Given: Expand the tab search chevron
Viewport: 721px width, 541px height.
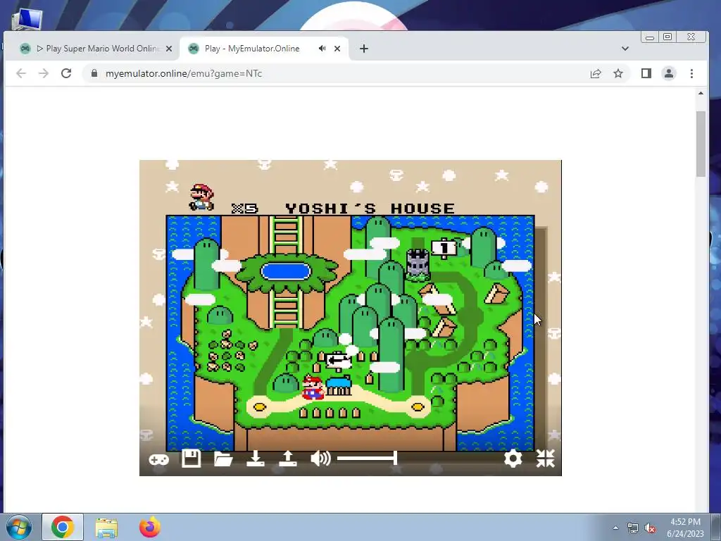Looking at the screenshot, I should click(625, 49).
